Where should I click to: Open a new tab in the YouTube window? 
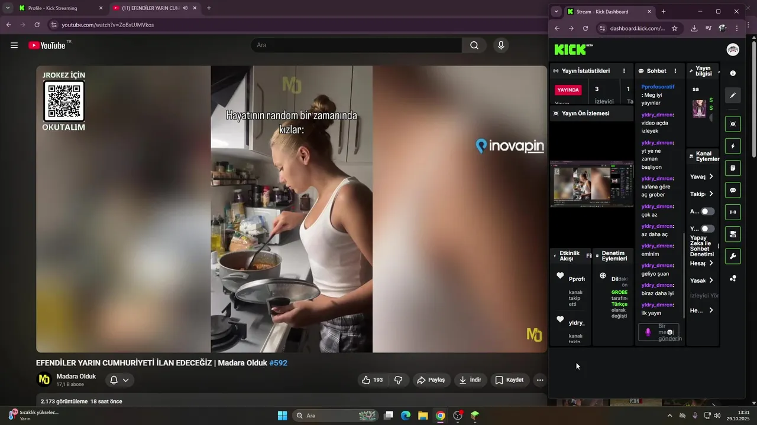209,8
